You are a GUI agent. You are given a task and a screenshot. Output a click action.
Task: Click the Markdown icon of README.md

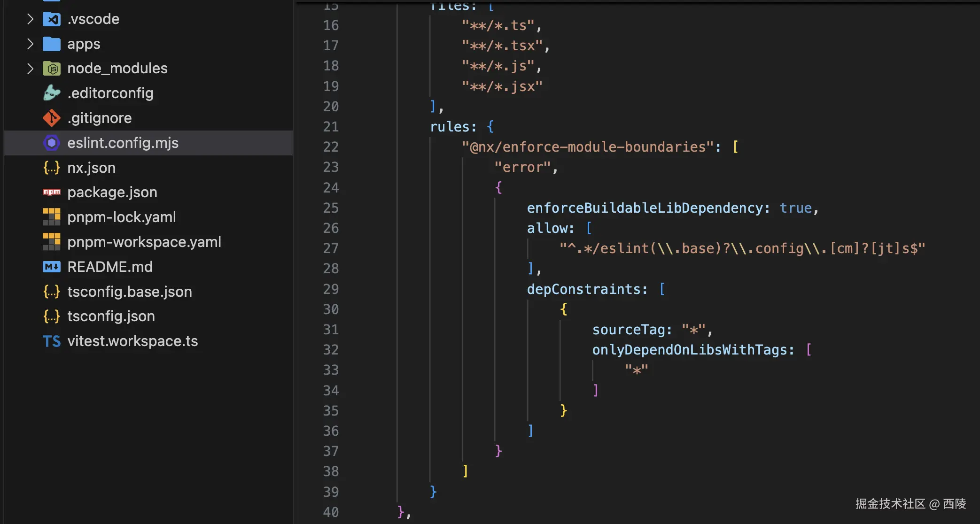52,267
